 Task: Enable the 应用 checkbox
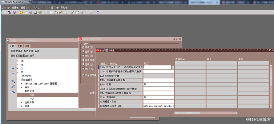click(x=83, y=51)
